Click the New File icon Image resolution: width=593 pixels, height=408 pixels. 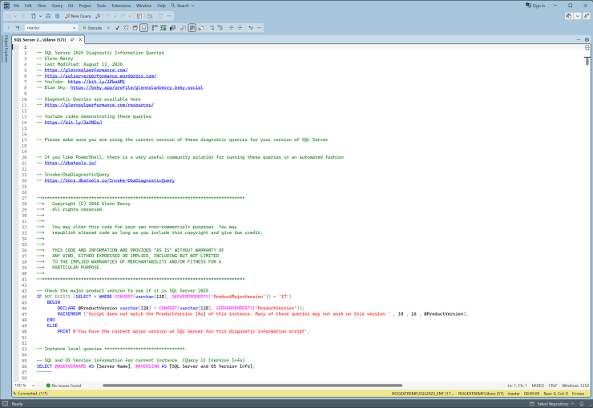point(34,16)
